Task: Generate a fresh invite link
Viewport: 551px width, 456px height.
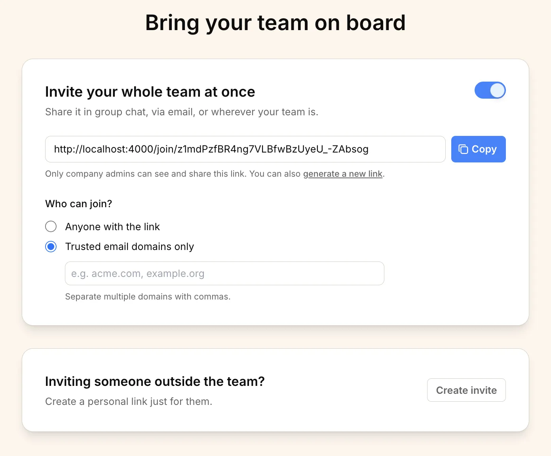Action: 343,174
